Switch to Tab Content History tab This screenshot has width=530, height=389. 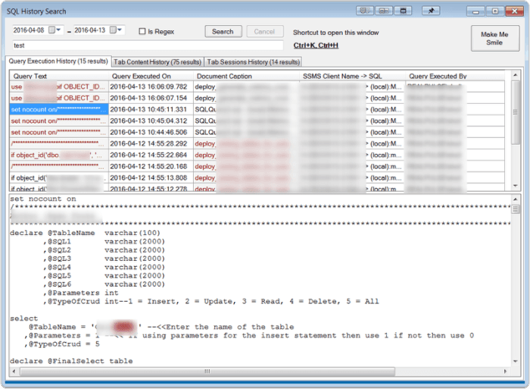click(157, 61)
